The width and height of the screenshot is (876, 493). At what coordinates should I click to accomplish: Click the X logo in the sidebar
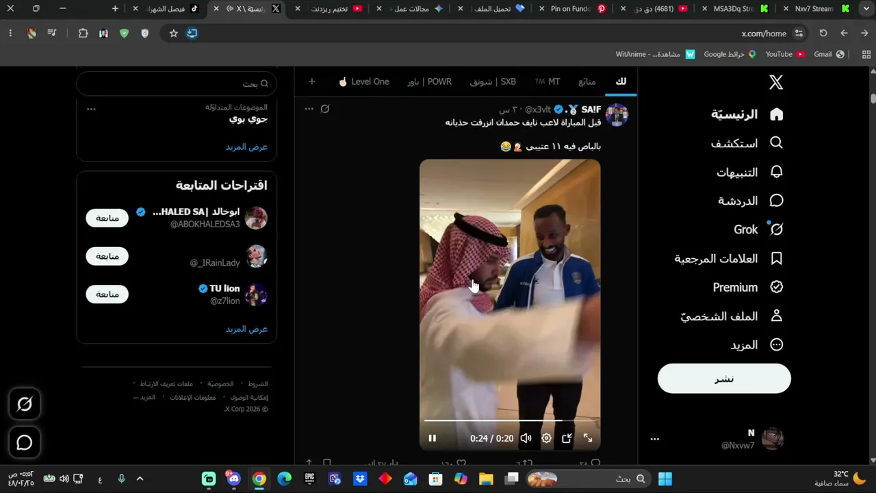pos(776,83)
